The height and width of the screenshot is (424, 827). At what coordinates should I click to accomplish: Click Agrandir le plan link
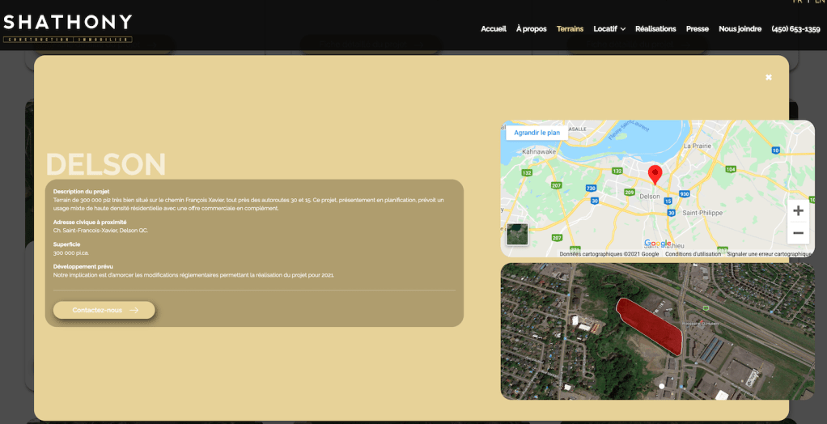[537, 133]
